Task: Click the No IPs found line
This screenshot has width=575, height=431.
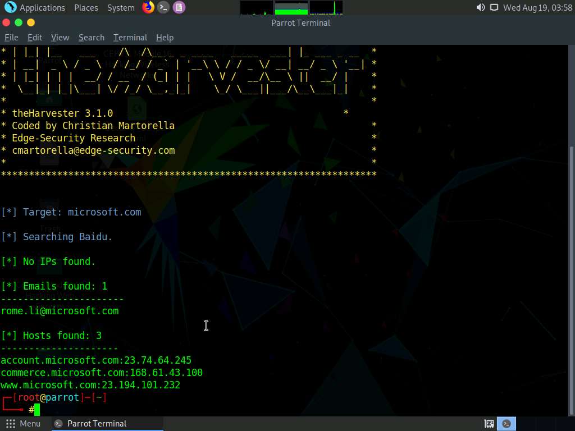Action: point(48,262)
